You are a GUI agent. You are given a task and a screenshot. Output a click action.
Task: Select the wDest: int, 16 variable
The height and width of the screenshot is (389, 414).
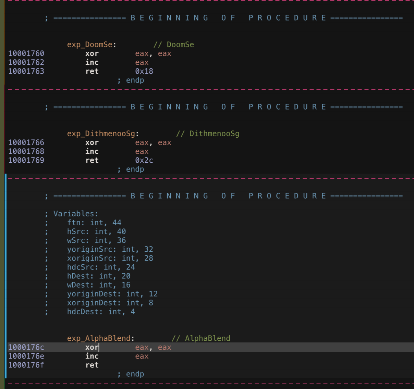[x=99, y=285]
